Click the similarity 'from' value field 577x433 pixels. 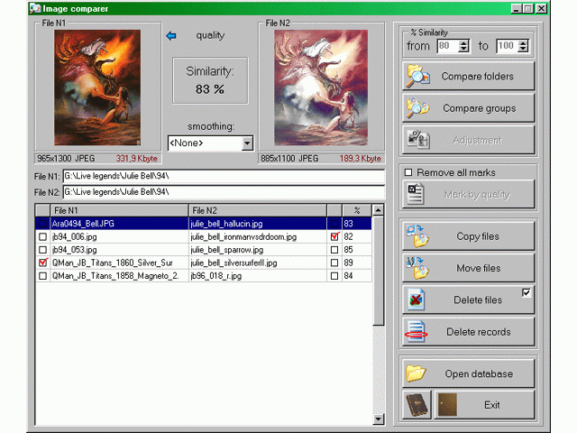pos(447,46)
